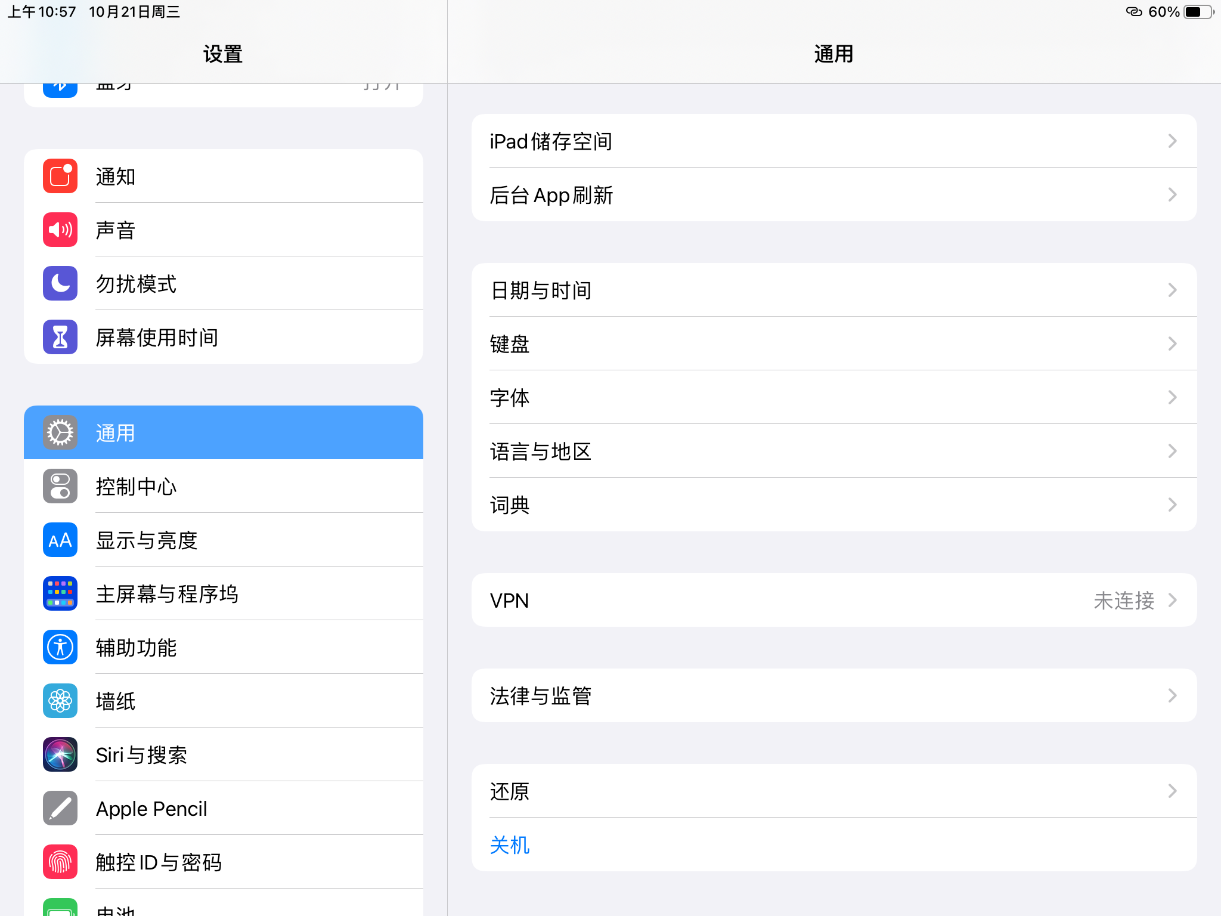Select 通用 in the settings sidebar
Screen dimensions: 1221x916
coord(224,432)
